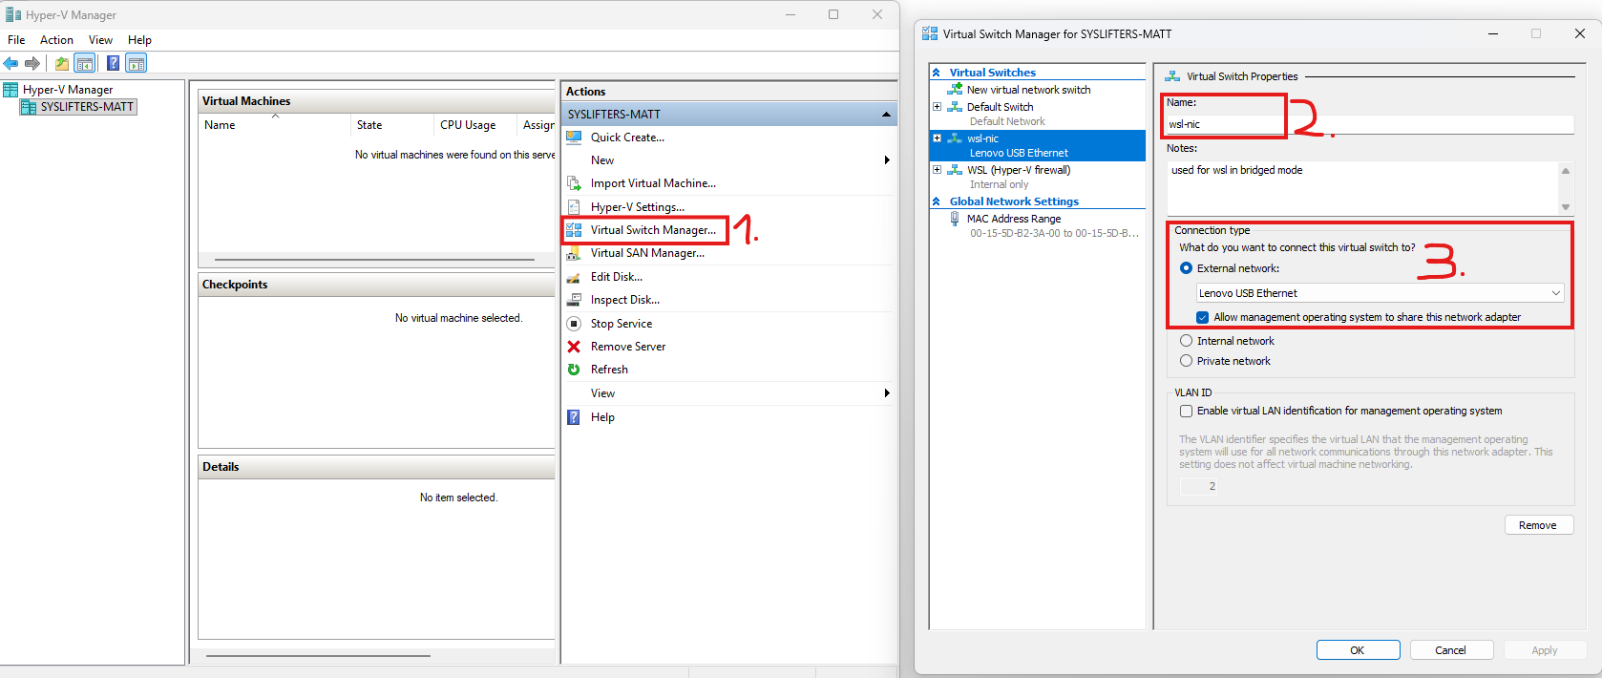Click the Inspect Disk icon in the Actions pane
This screenshot has width=1602, height=678.
pyautogui.click(x=574, y=300)
